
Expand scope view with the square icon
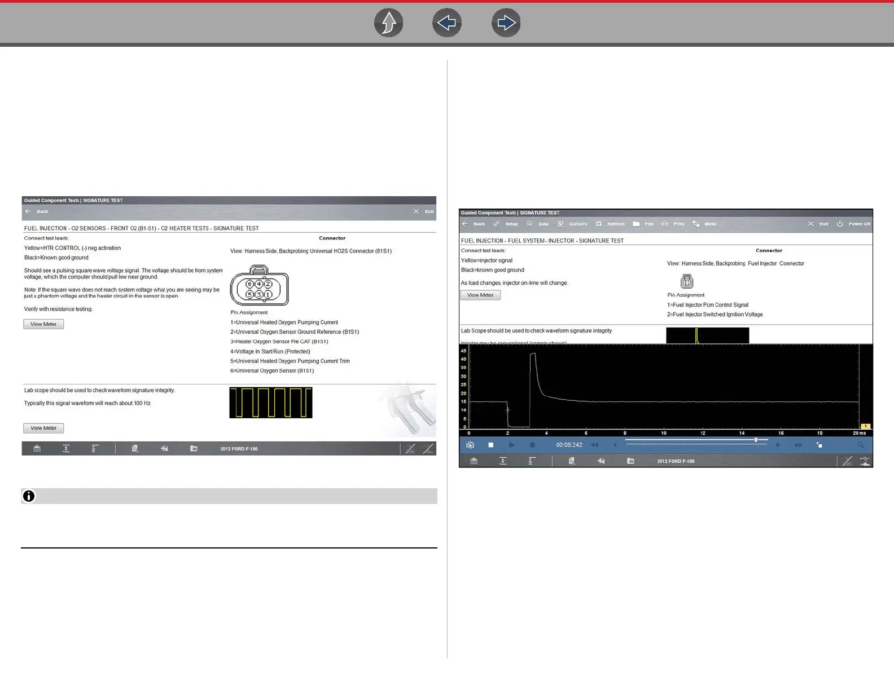[820, 445]
